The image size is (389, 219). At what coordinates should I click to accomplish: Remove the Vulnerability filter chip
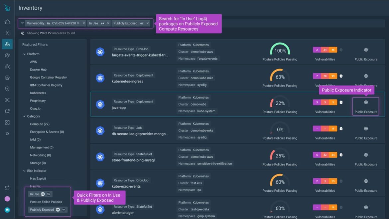coord(84,23)
